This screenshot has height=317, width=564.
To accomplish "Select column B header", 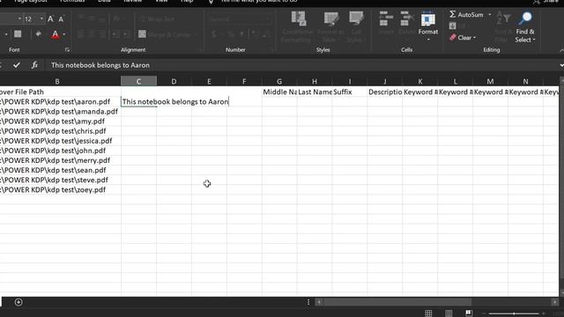I will point(57,81).
